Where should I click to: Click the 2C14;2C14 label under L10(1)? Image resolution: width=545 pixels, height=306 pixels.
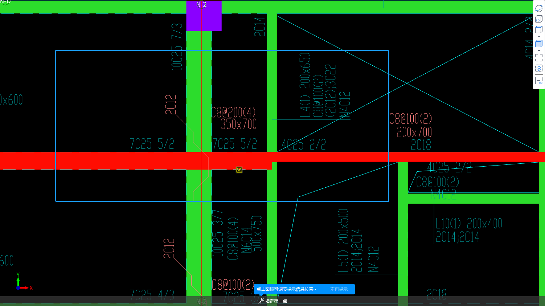coord(457,237)
